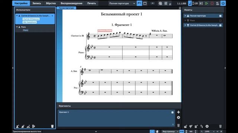Add a full score layout
The width and height of the screenshot is (238, 133).
[x=185, y=126]
